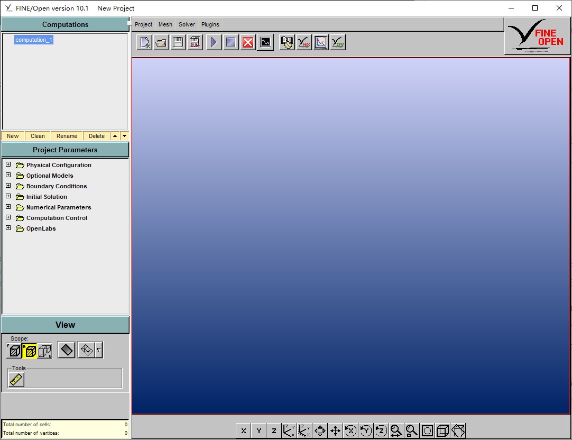Open the grid display dropdown arrow in View
The image size is (572, 440).
click(x=98, y=350)
